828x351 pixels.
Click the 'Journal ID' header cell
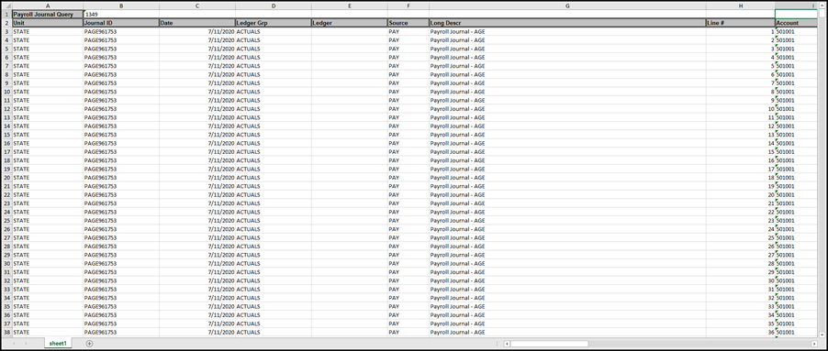(x=121, y=23)
